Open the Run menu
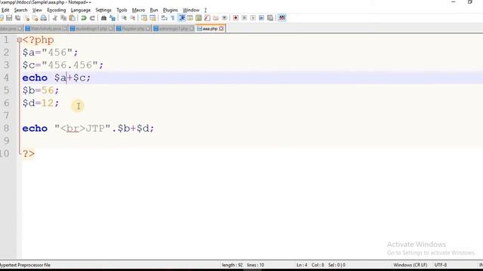The image size is (483, 271). coord(154,10)
